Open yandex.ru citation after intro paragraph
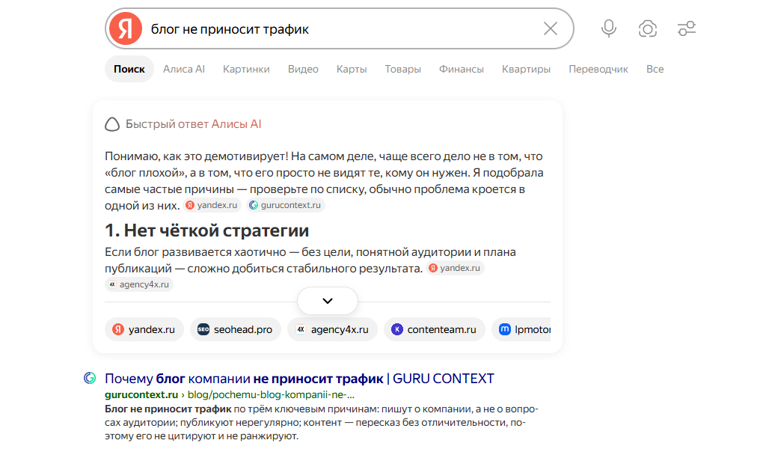The image size is (769, 461). click(x=212, y=205)
